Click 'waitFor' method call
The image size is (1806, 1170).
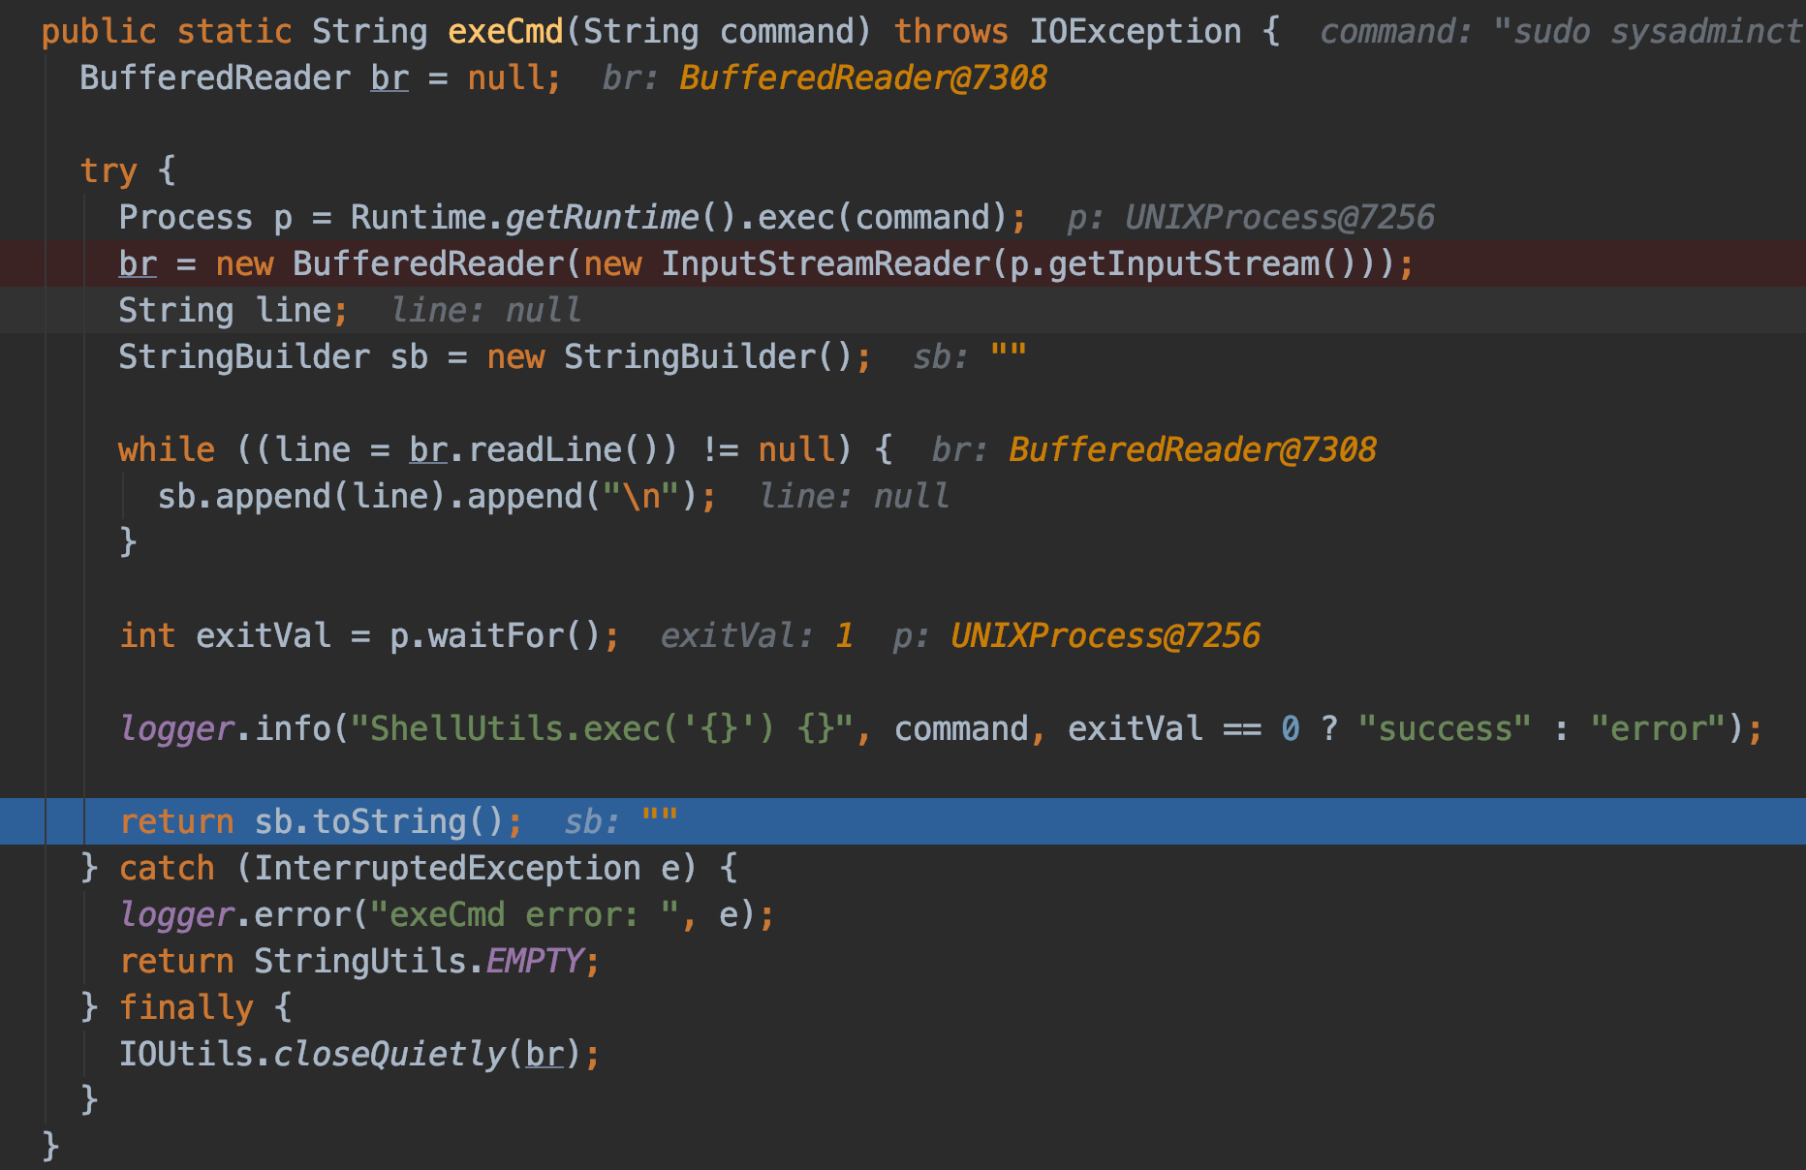[495, 636]
